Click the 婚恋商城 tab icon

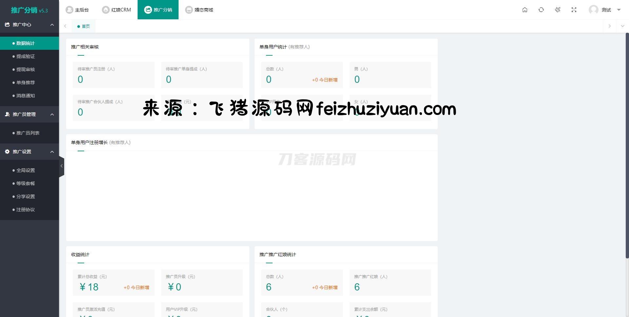point(189,10)
